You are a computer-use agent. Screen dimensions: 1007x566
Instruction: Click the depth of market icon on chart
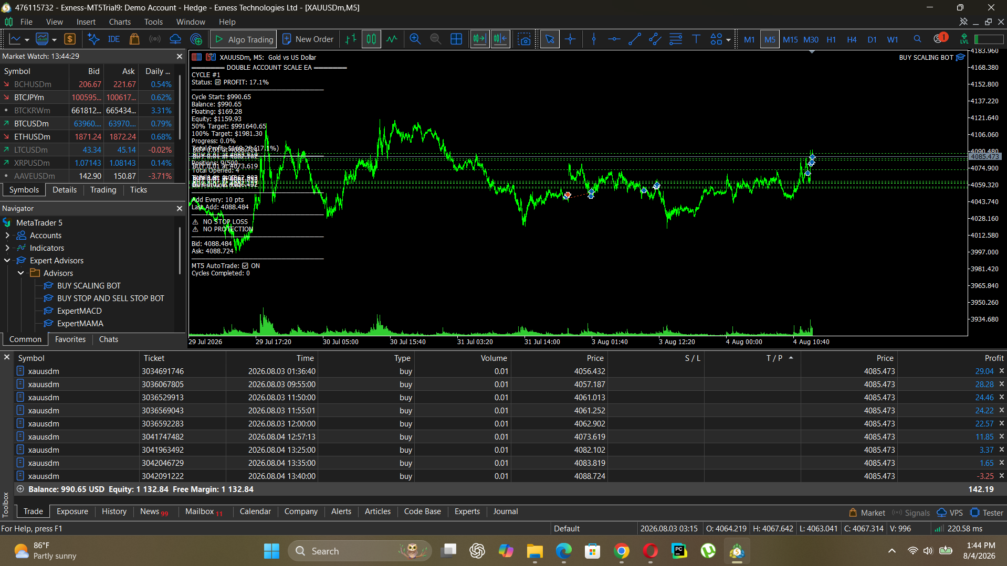point(211,57)
